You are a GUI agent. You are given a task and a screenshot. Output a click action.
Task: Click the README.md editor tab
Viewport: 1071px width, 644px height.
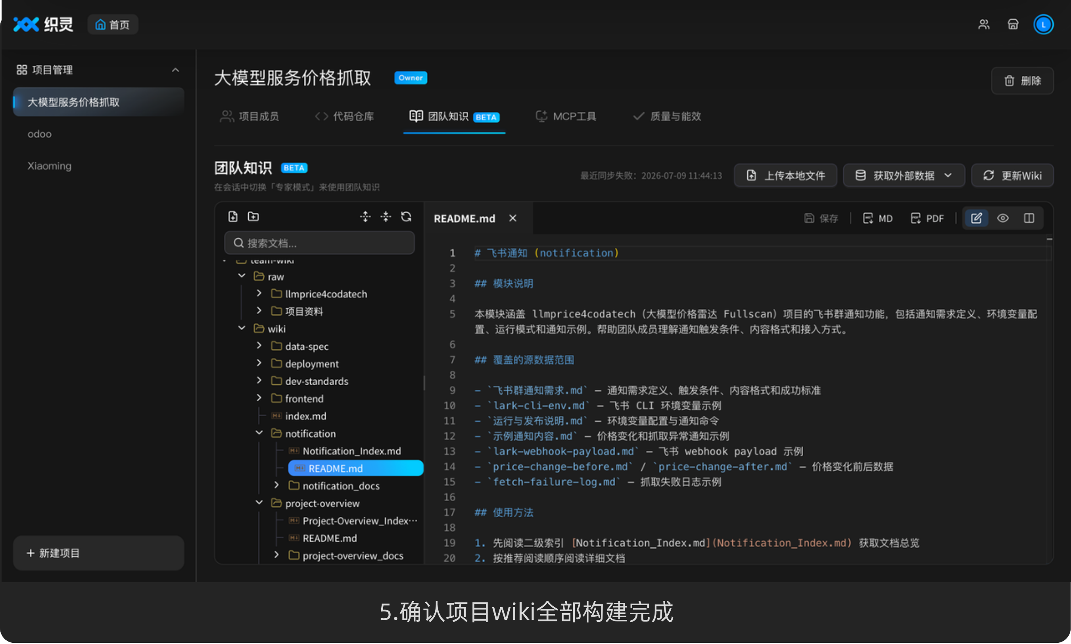click(464, 218)
